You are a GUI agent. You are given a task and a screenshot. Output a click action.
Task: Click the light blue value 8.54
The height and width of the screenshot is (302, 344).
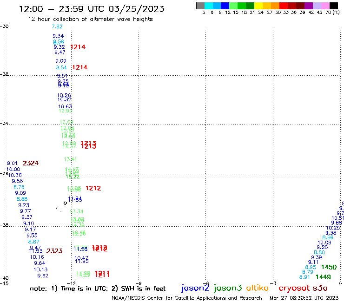tap(61, 67)
